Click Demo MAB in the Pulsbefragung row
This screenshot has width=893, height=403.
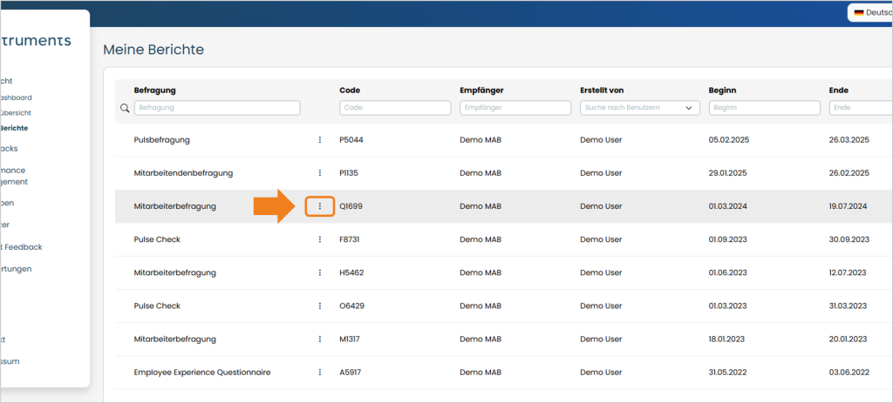tap(481, 140)
